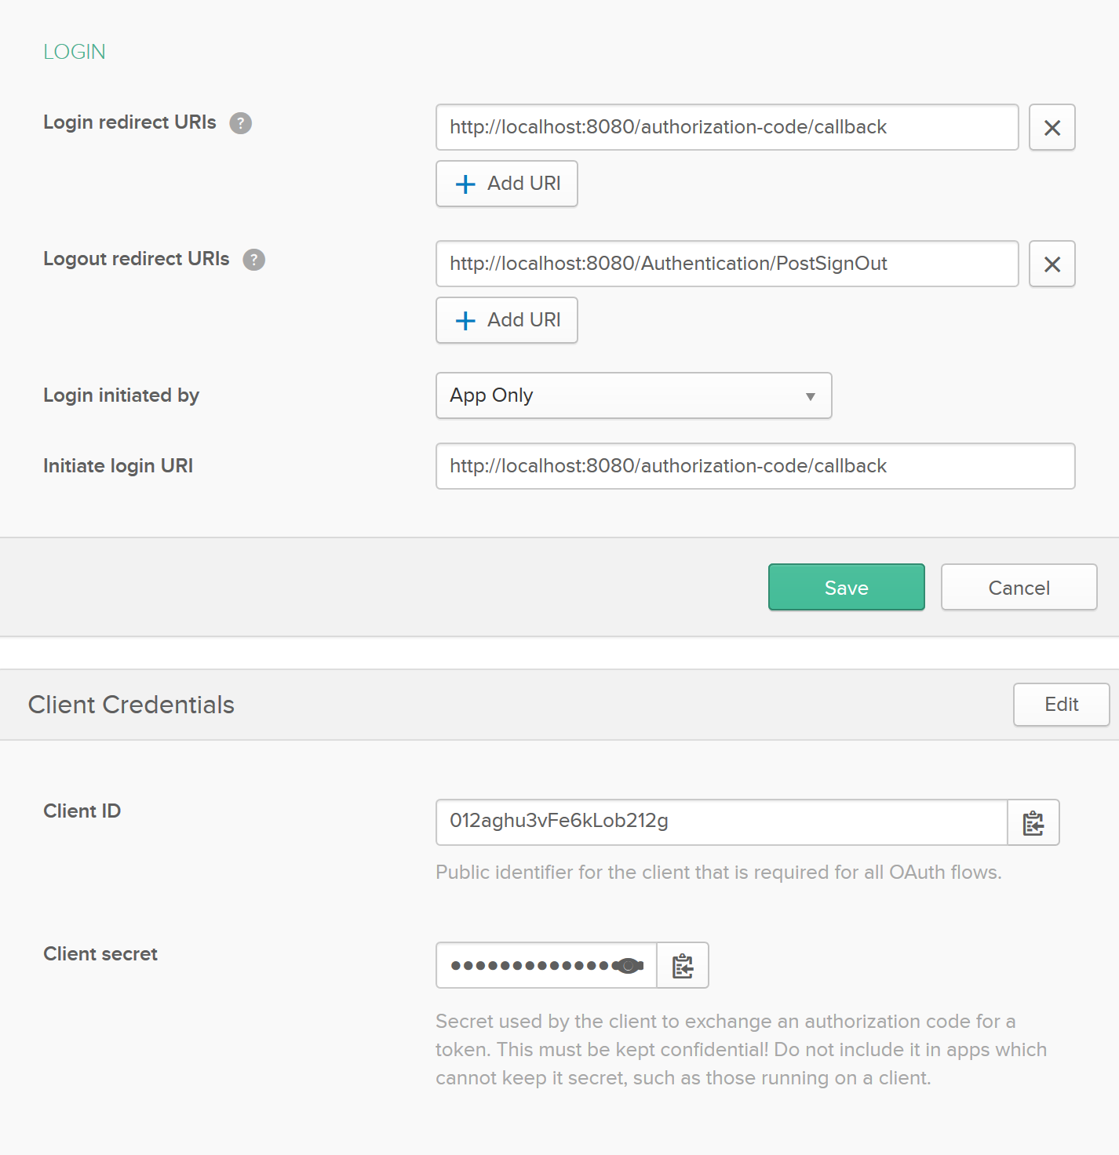Select the Client ID value field
Screen dimensions: 1119x1155
click(720, 822)
